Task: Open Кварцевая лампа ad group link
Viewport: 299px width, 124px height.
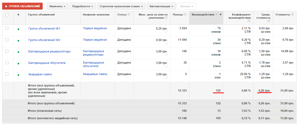Action: coord(40,74)
